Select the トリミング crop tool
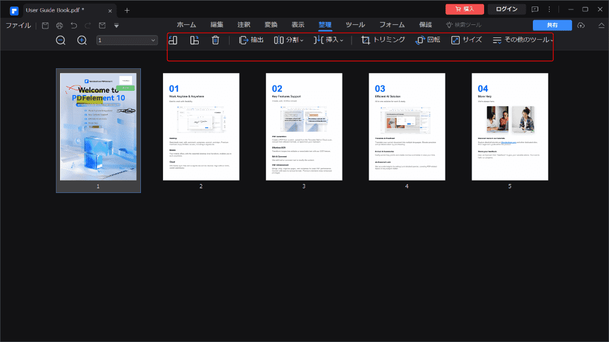The width and height of the screenshot is (609, 342). click(383, 40)
